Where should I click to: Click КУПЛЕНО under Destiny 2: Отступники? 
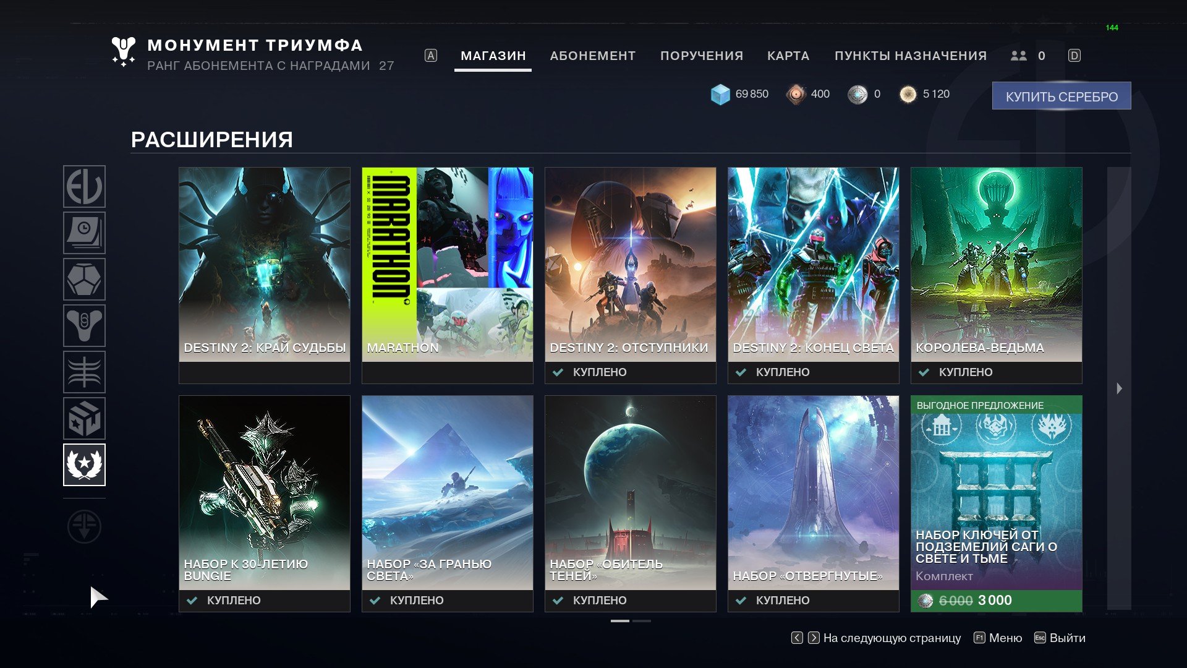(x=600, y=372)
